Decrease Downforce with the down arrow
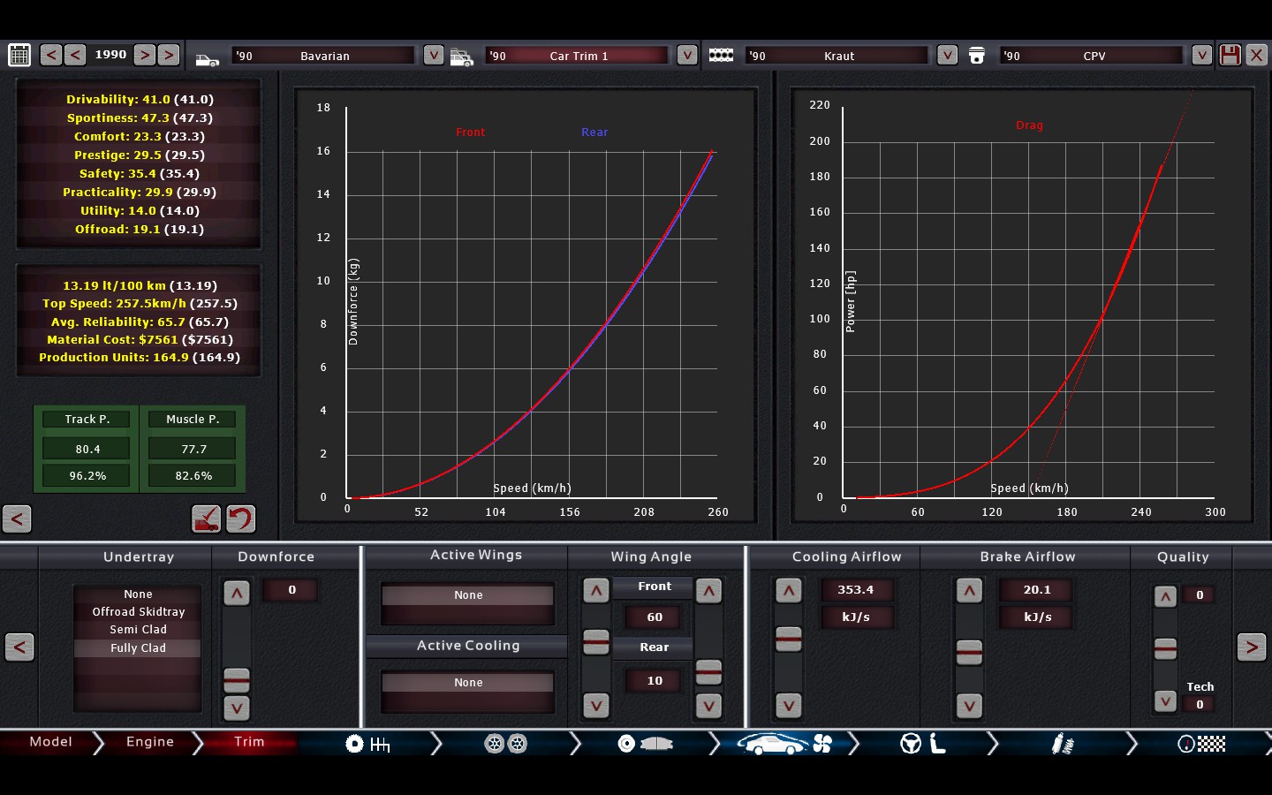 coord(237,708)
